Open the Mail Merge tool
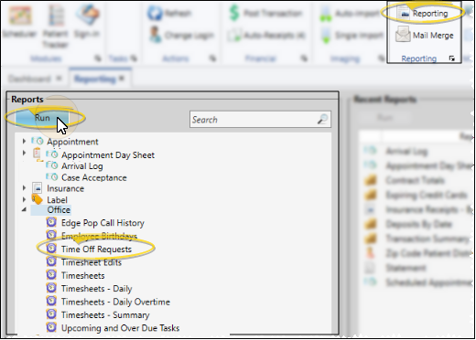The width and height of the screenshot is (476, 340). 425,35
